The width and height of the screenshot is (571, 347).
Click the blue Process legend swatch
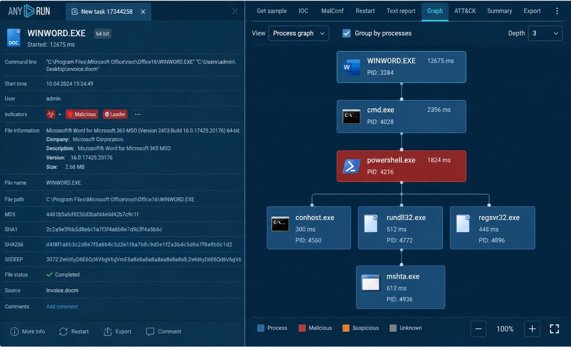tap(261, 328)
